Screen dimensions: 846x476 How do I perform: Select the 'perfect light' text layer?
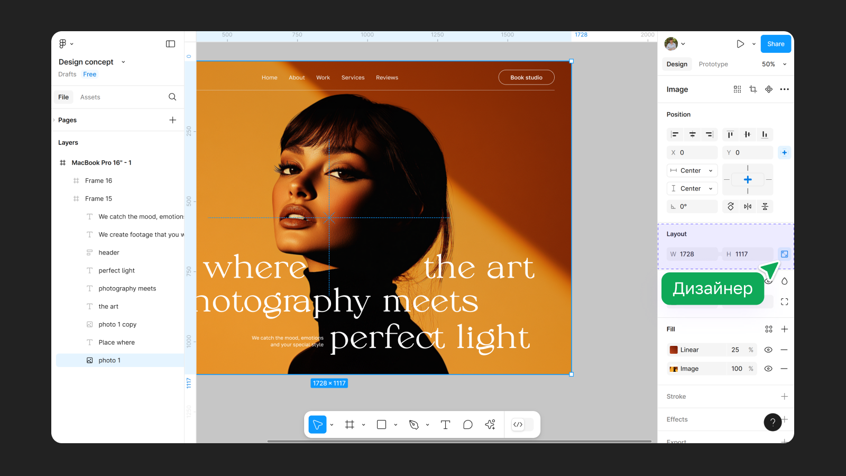(116, 271)
